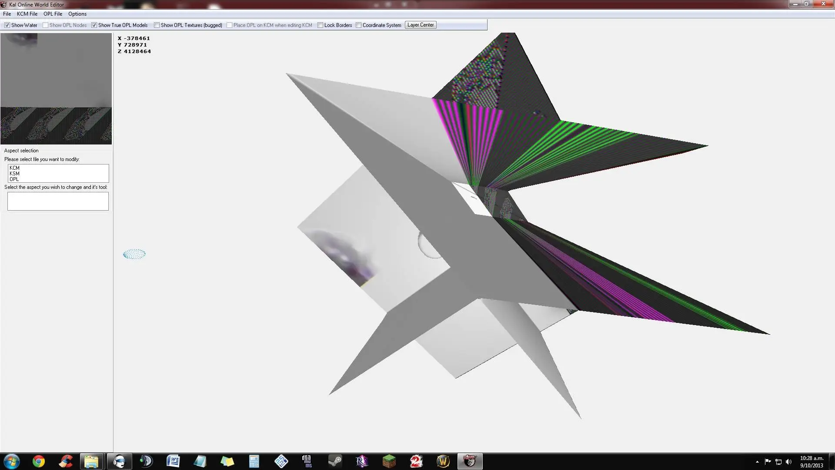Viewport: 835px width, 470px height.
Task: Enable Show OPL Textures (bugged)
Action: pos(157,25)
